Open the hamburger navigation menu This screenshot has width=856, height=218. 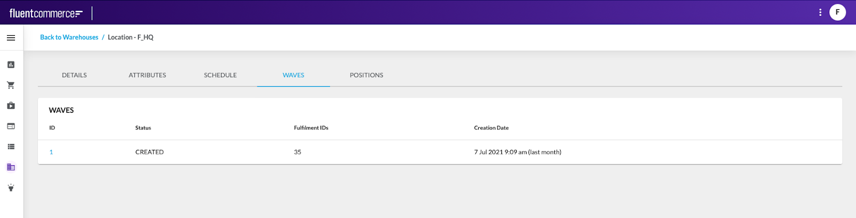point(11,38)
